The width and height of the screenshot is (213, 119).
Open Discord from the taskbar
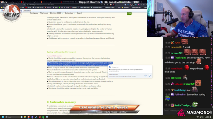click(32, 117)
